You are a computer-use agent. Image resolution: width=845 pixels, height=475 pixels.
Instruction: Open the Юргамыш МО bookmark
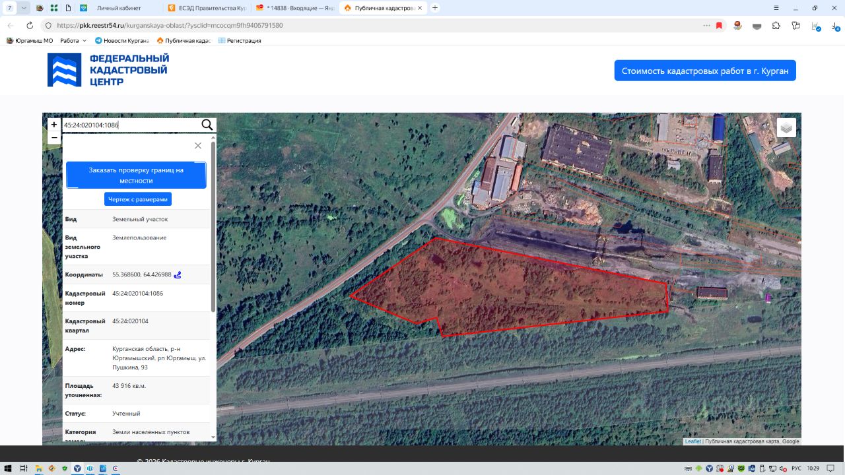(30, 40)
